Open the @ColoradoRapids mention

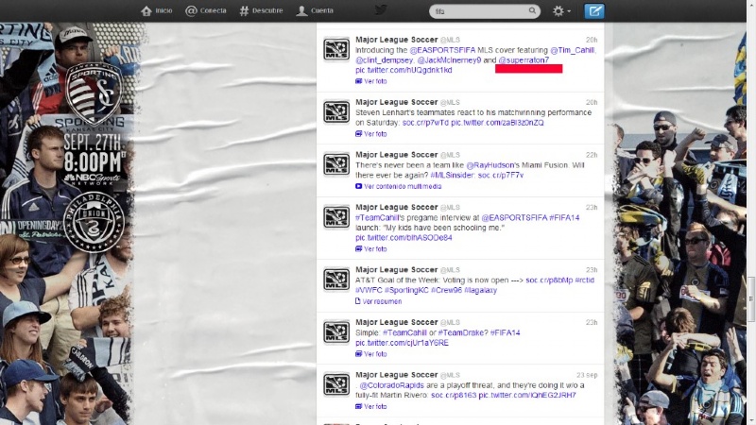391,385
